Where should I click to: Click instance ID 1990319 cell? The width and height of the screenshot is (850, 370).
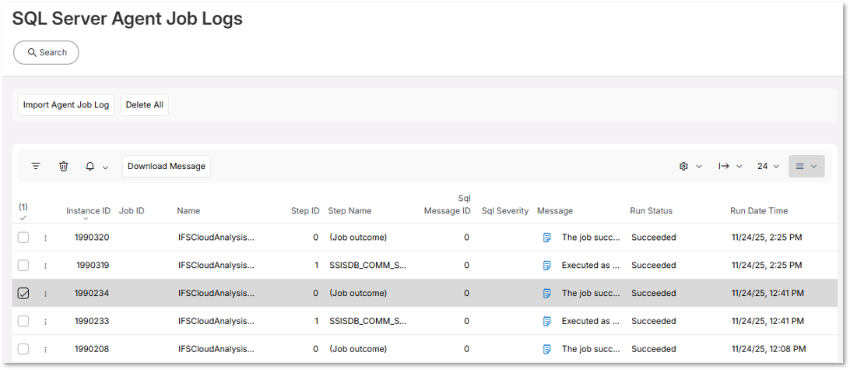(x=92, y=266)
